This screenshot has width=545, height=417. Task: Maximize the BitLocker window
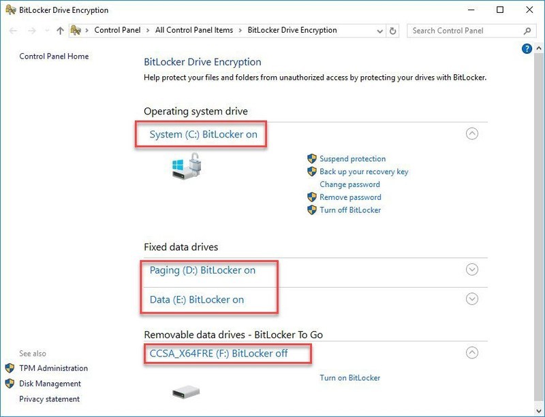[500, 10]
